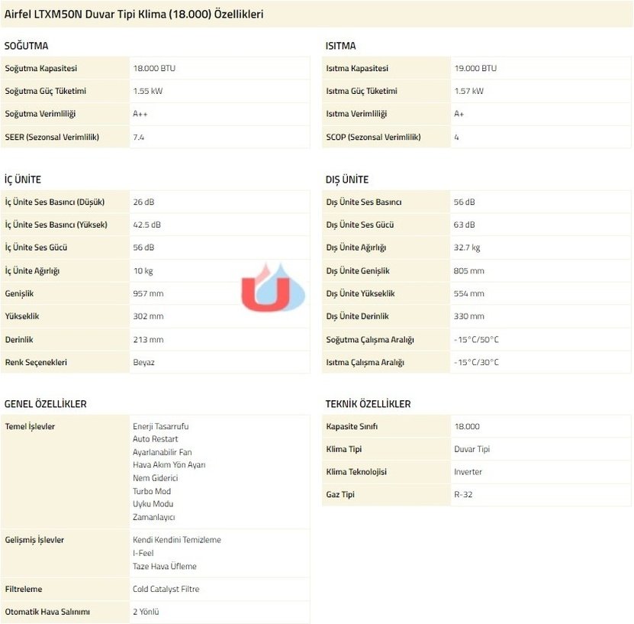Select the '330 mm' outdoor depth value
Image resolution: width=634 pixels, height=624 pixels.
pos(468,316)
